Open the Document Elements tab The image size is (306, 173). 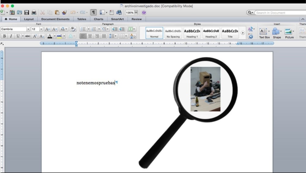tap(55, 19)
